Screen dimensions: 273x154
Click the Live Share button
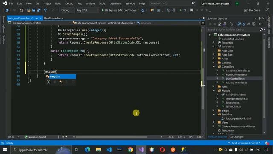pos(252,10)
